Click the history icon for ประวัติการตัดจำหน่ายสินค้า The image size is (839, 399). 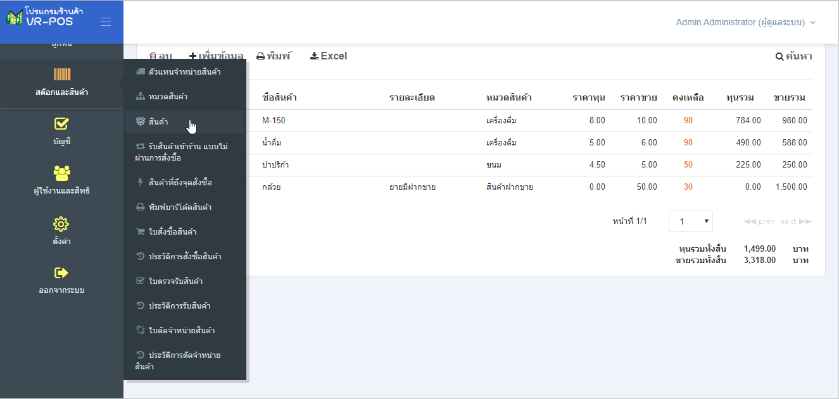click(x=141, y=355)
